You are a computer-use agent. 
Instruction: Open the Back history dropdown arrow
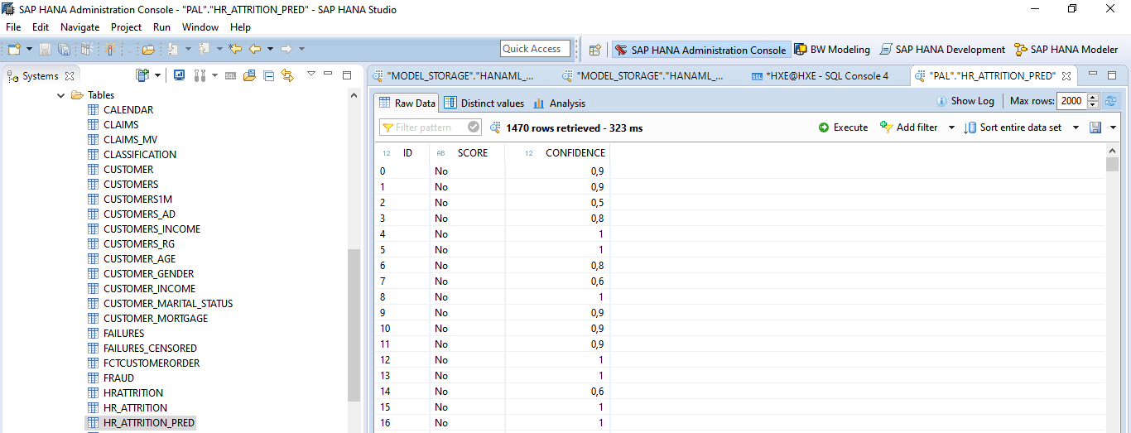(270, 50)
